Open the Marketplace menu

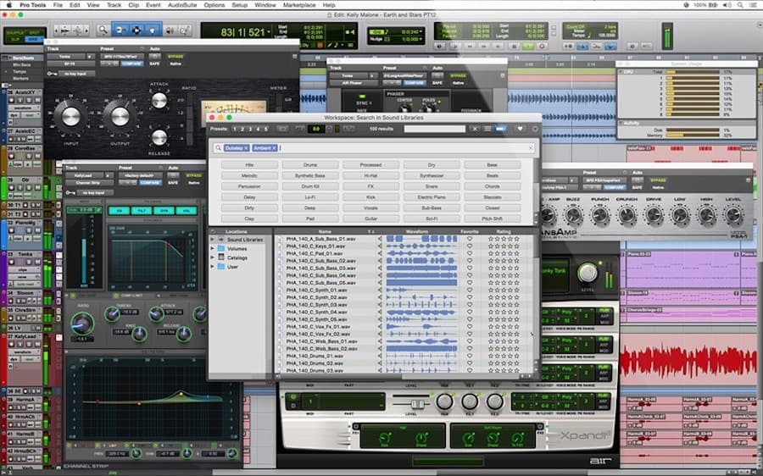[299, 5]
